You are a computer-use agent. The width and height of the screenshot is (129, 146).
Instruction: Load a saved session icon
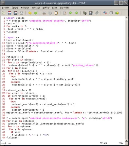point(84,13)
